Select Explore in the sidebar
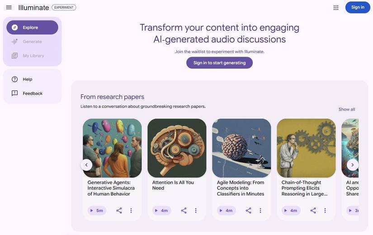 click(32, 28)
